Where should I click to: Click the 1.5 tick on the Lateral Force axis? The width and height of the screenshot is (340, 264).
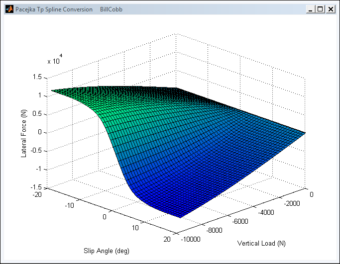tap(37, 77)
